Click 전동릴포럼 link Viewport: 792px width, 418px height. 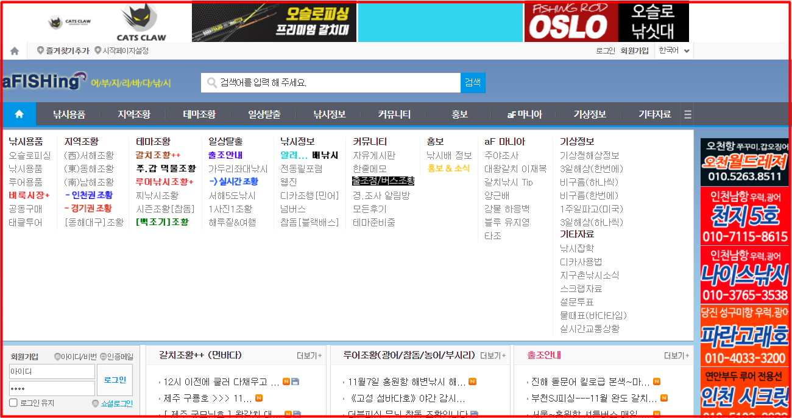pyautogui.click(x=302, y=169)
